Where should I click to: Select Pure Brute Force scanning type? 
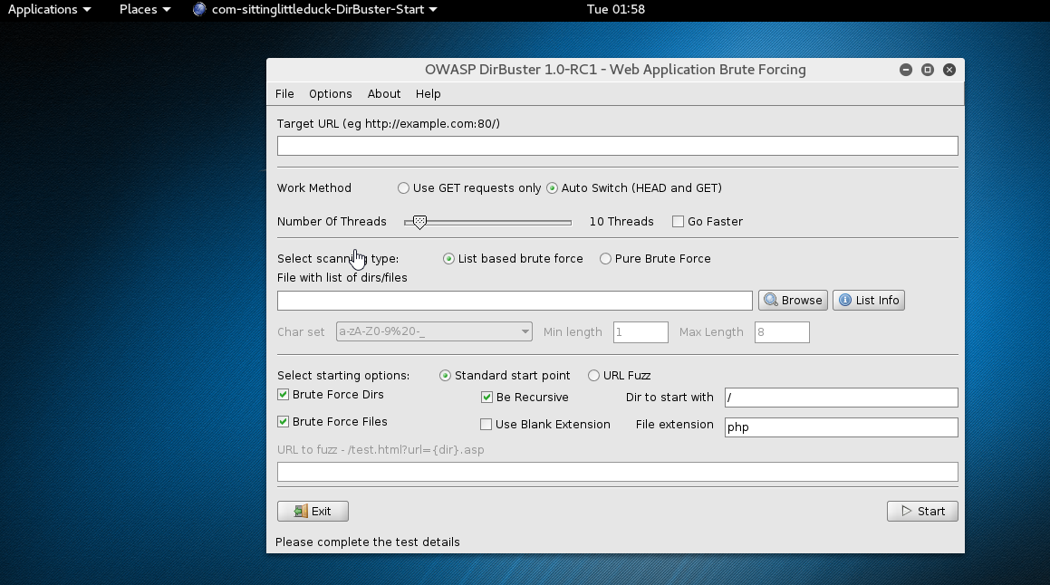[605, 258]
